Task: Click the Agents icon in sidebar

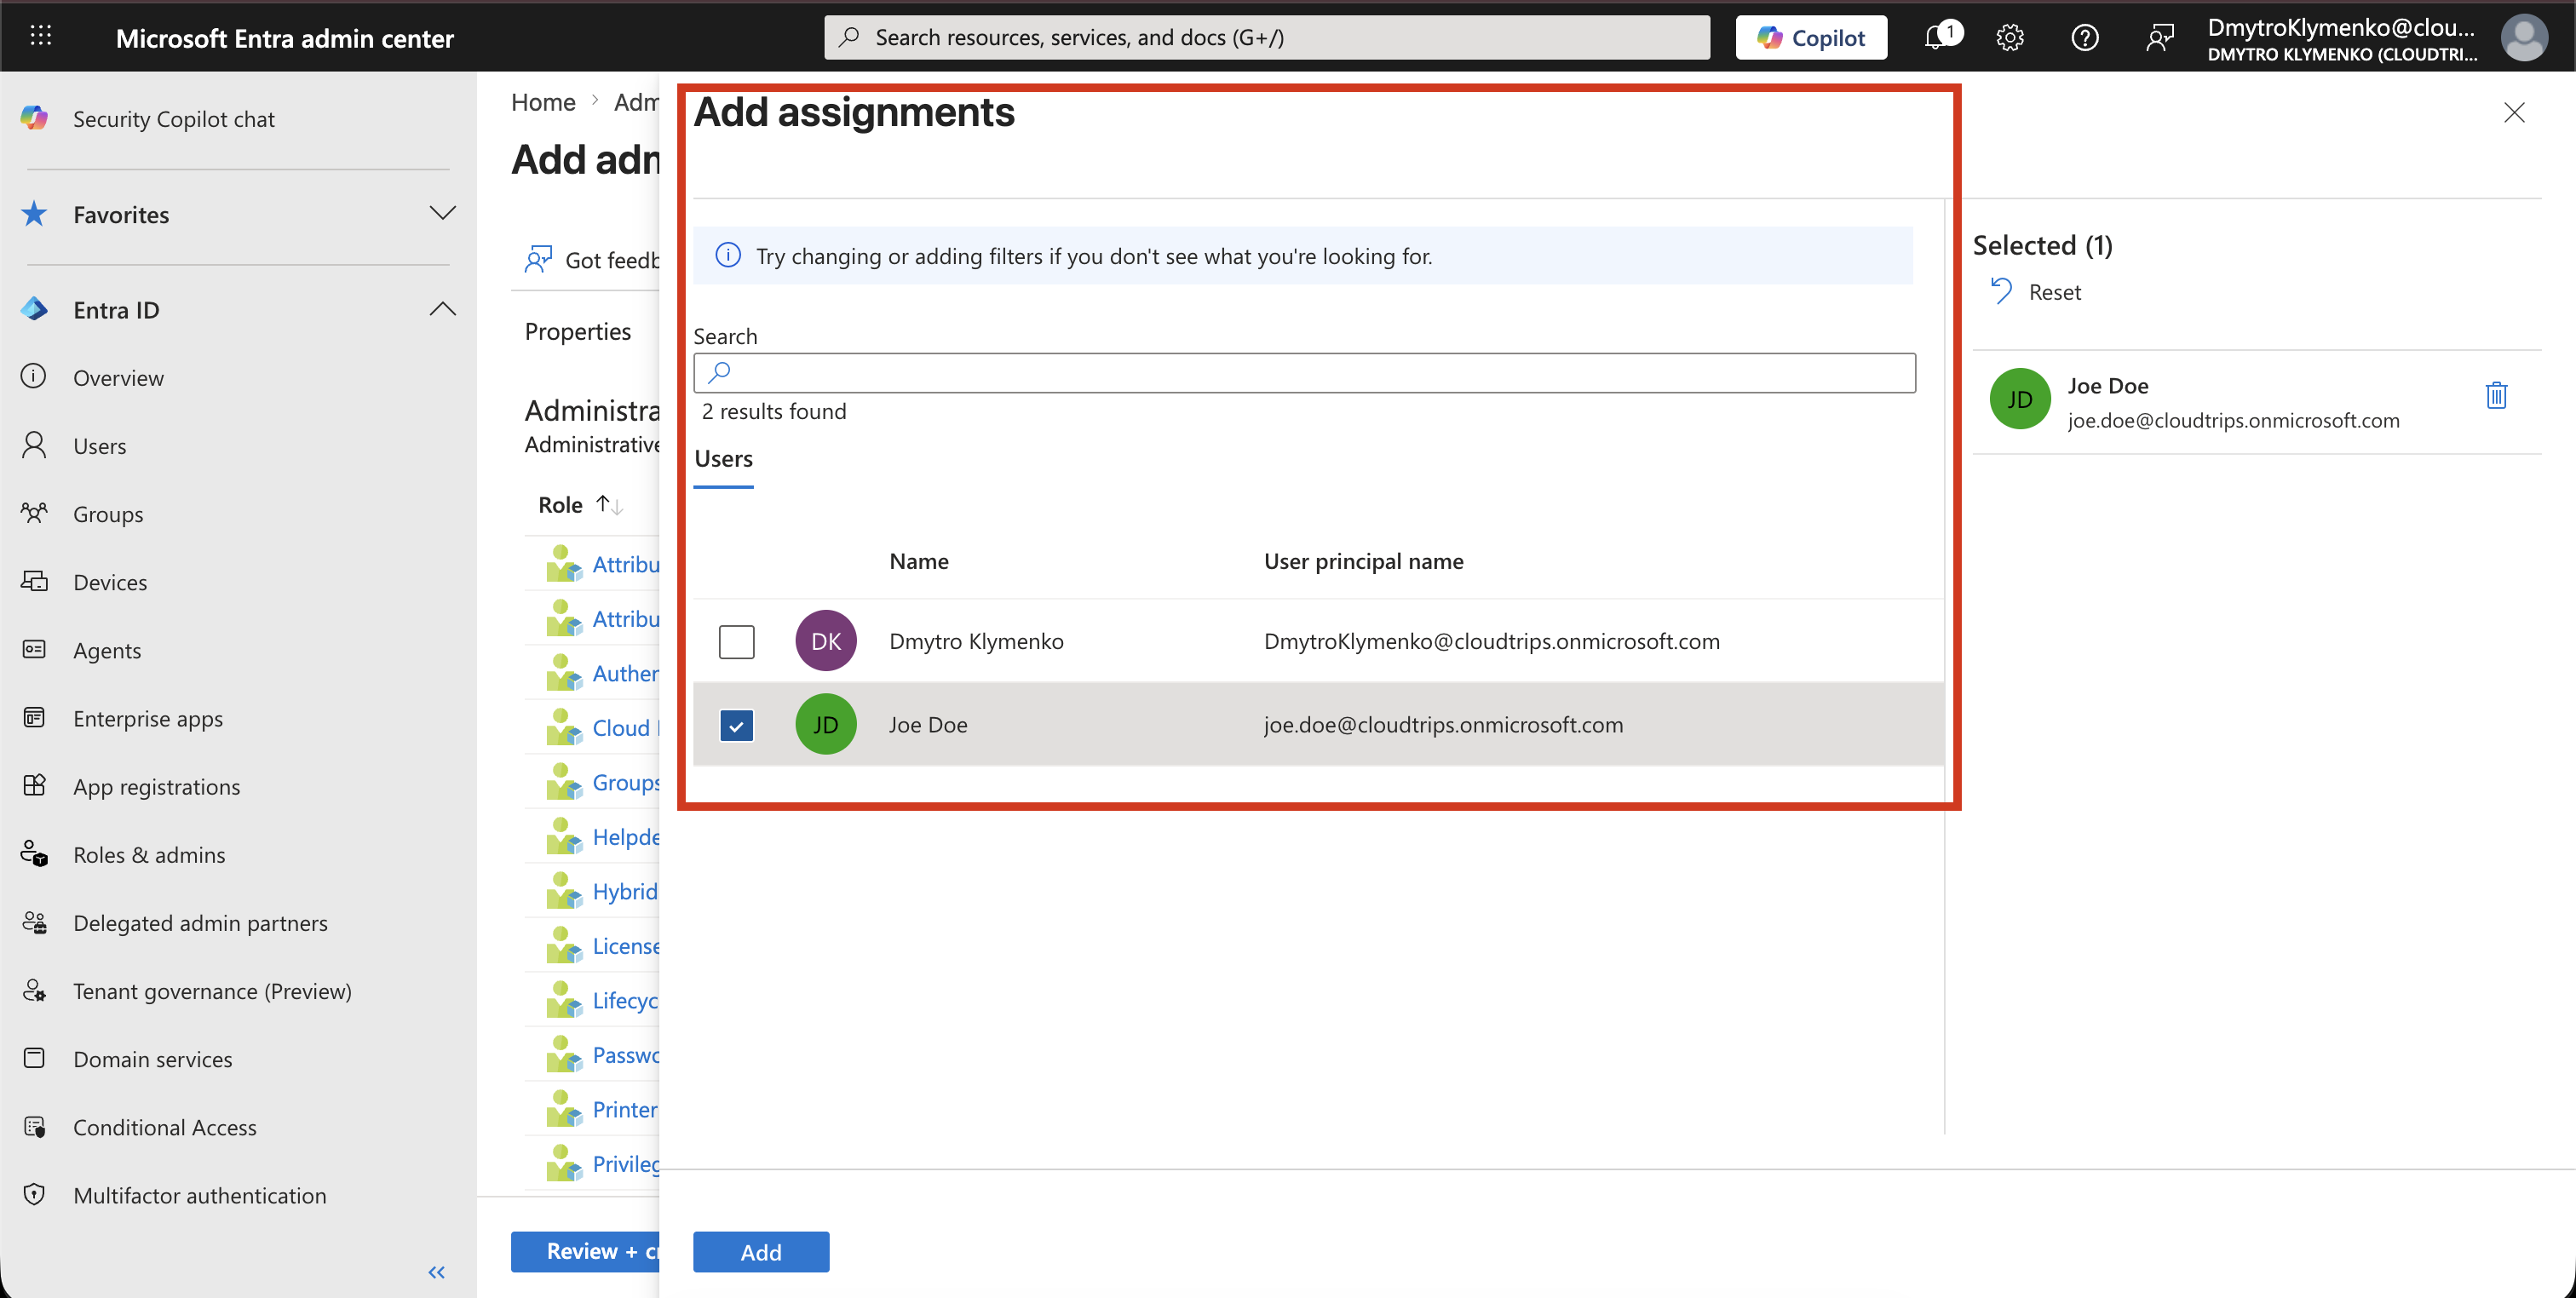Action: [x=34, y=649]
